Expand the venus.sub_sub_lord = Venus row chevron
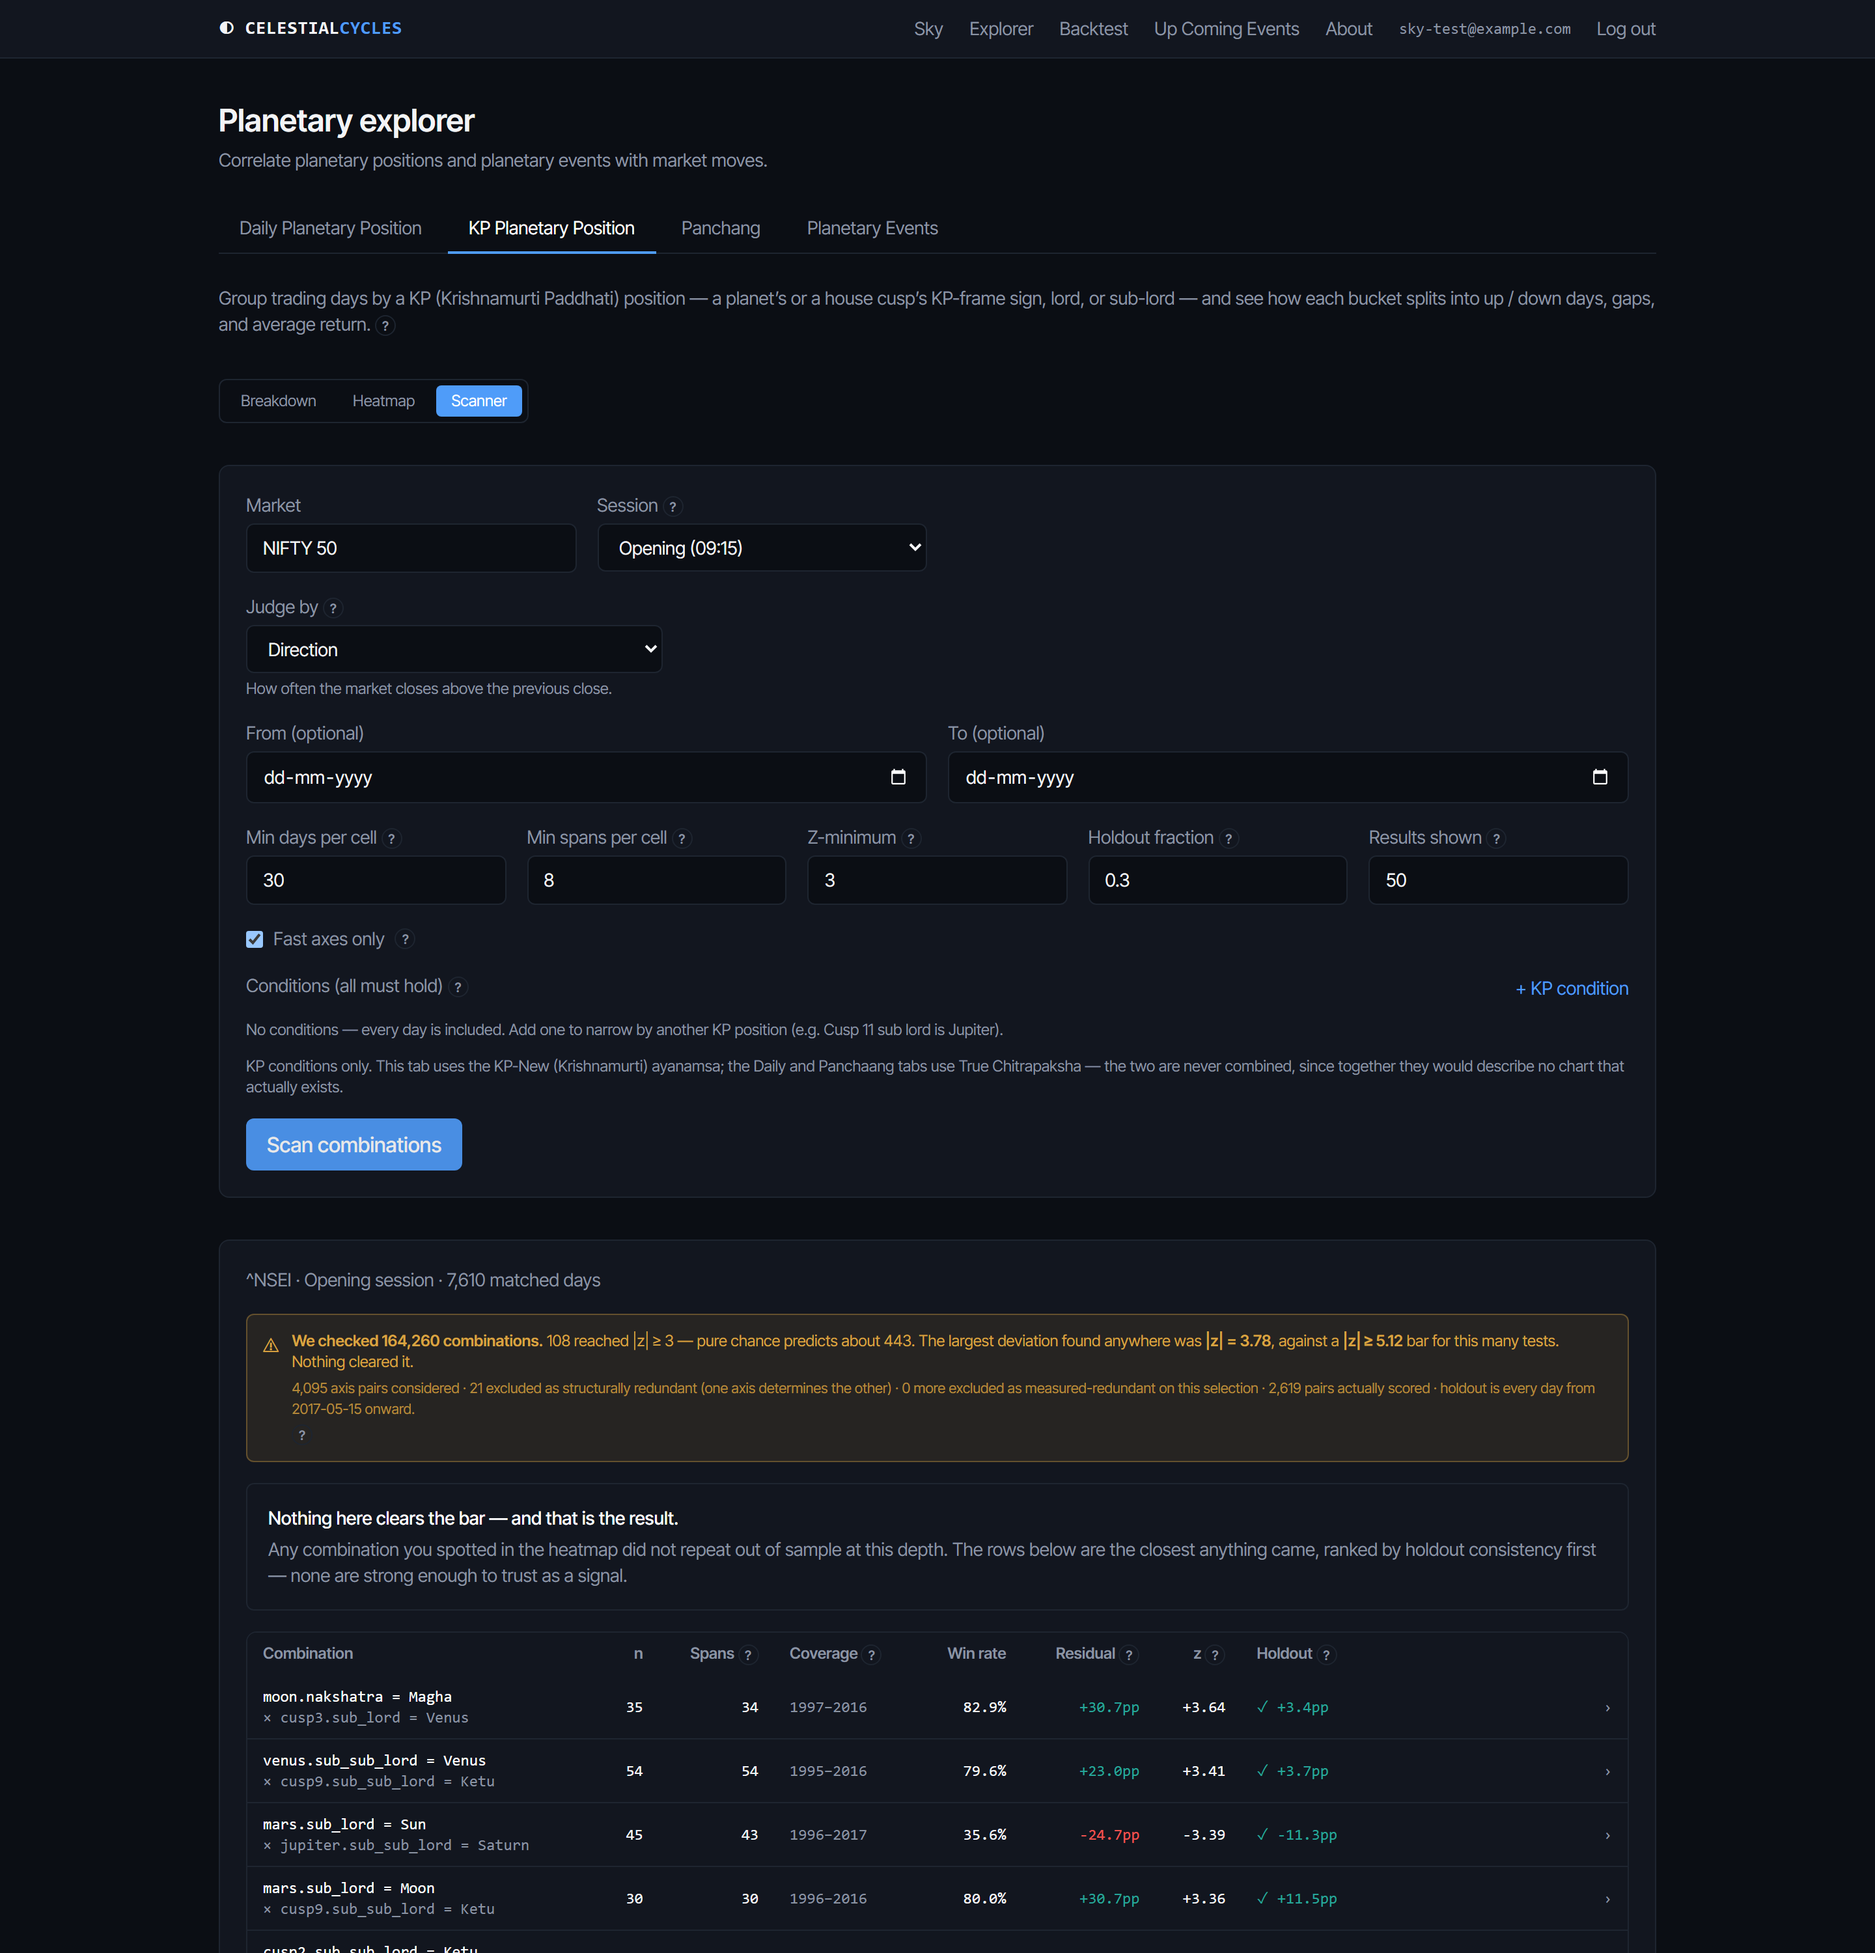 tap(1607, 1771)
